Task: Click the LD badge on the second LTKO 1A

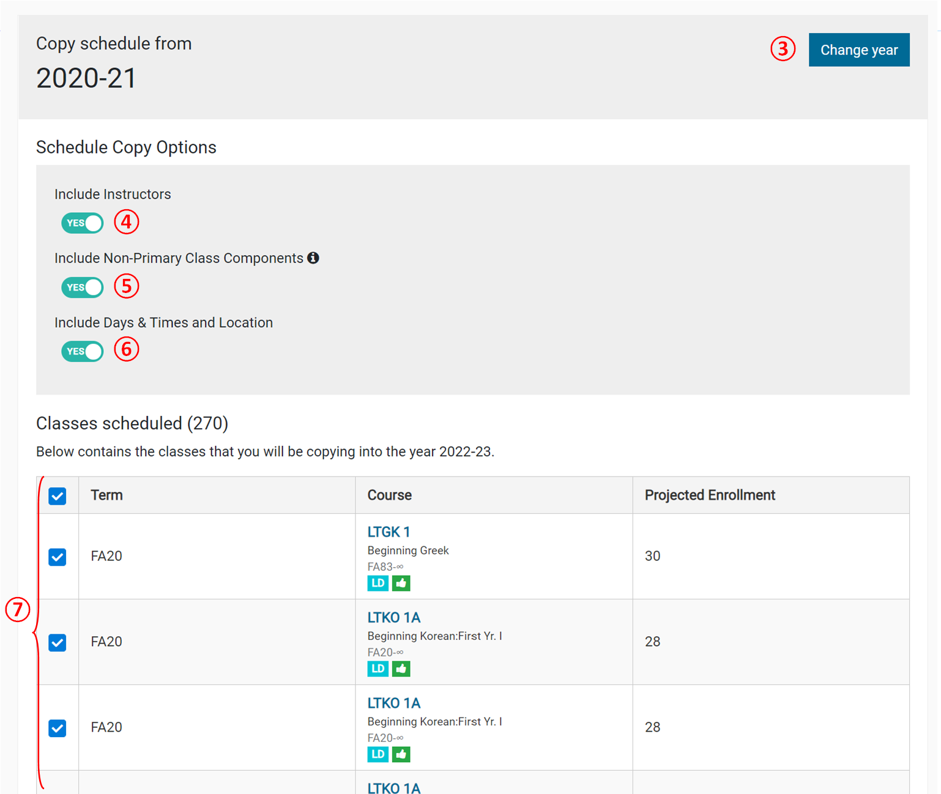Action: click(378, 754)
